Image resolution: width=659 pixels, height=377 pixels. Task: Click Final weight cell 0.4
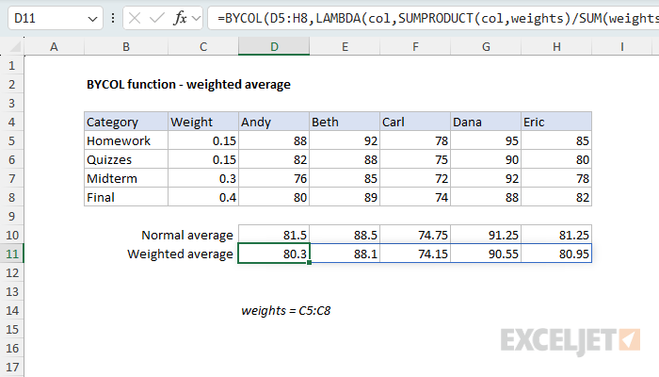(x=203, y=197)
